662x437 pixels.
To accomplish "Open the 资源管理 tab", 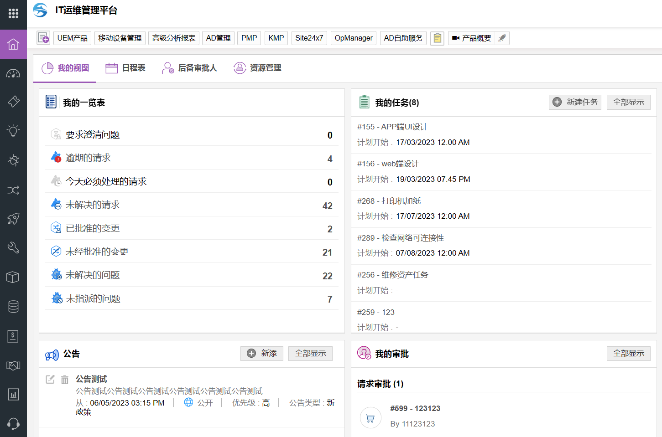I will [x=257, y=68].
